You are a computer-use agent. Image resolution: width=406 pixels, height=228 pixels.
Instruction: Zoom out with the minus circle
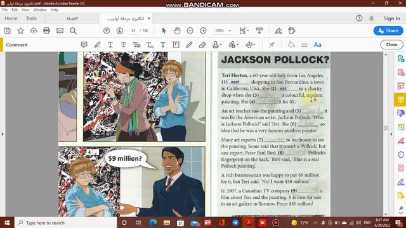tap(190, 31)
